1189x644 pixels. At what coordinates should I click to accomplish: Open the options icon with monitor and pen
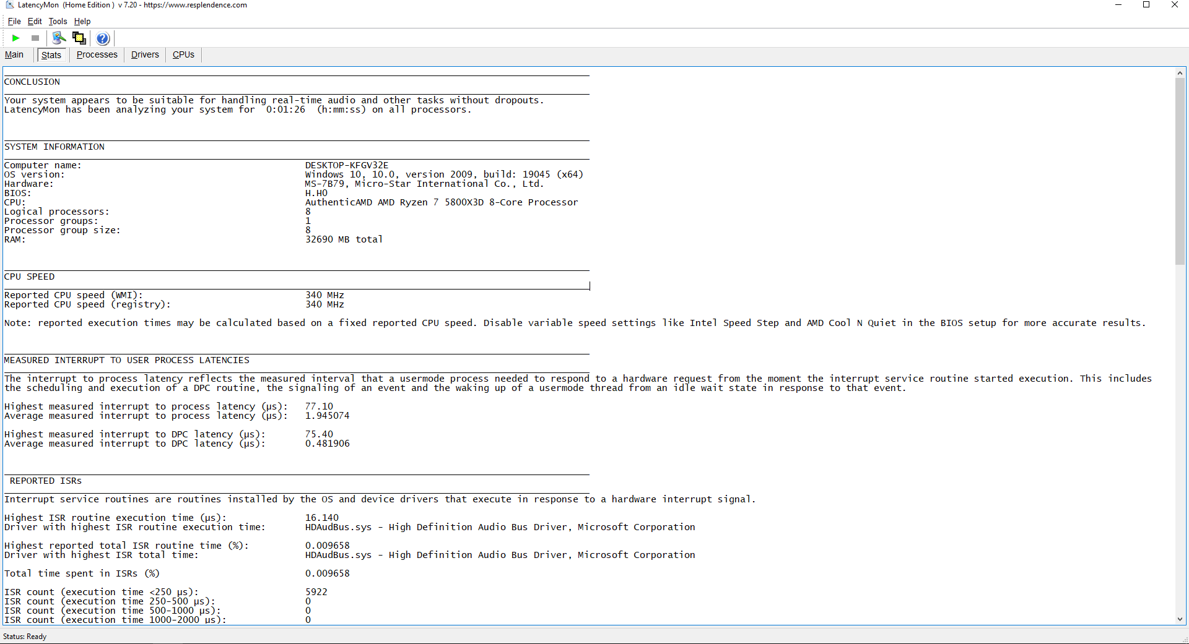tap(59, 38)
